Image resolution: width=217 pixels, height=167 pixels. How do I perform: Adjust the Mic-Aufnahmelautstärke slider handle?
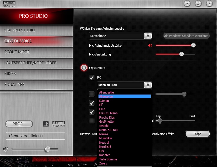pos(193,45)
